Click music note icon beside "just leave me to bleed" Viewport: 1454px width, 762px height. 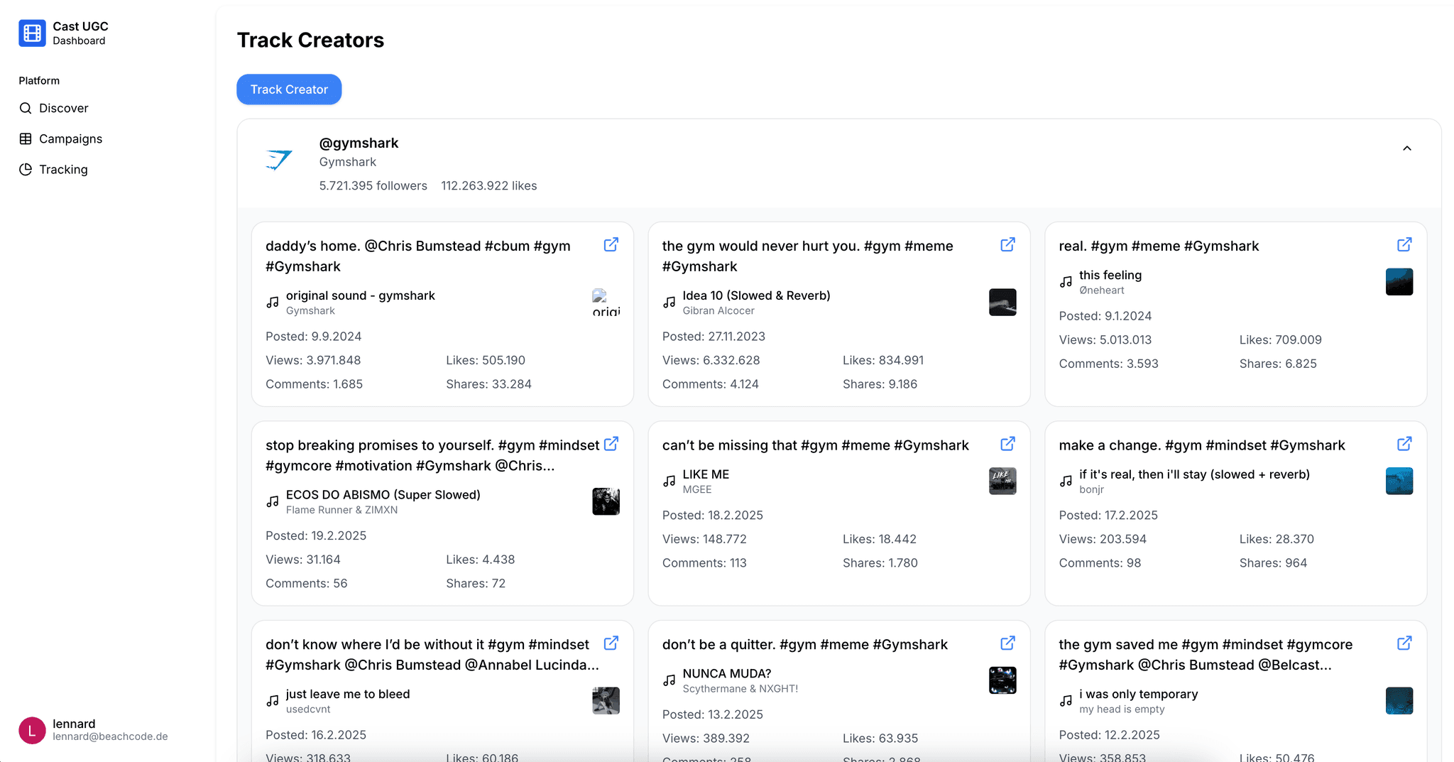point(272,700)
